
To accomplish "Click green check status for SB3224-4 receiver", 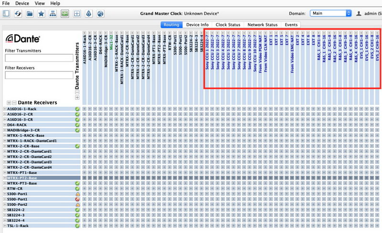I will 77,221.
